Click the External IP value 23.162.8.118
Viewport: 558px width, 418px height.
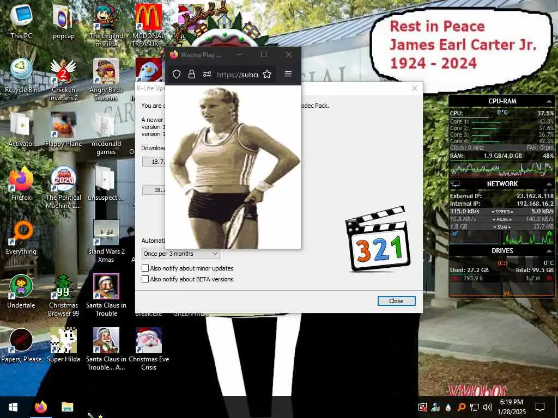click(x=535, y=196)
